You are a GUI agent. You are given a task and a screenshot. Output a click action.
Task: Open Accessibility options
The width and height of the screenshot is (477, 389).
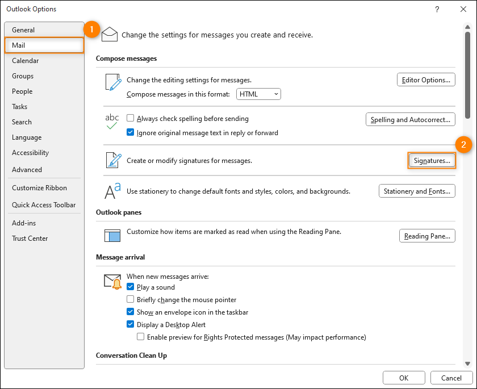(44, 153)
